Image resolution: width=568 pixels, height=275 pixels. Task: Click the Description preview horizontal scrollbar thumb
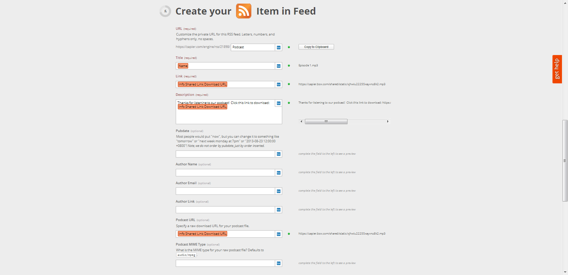coord(326,121)
